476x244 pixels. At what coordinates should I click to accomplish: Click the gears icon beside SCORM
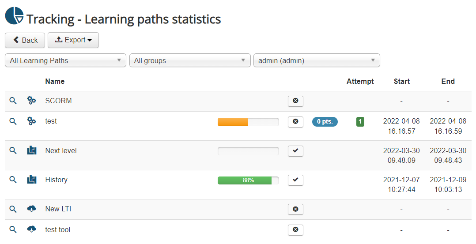31,101
